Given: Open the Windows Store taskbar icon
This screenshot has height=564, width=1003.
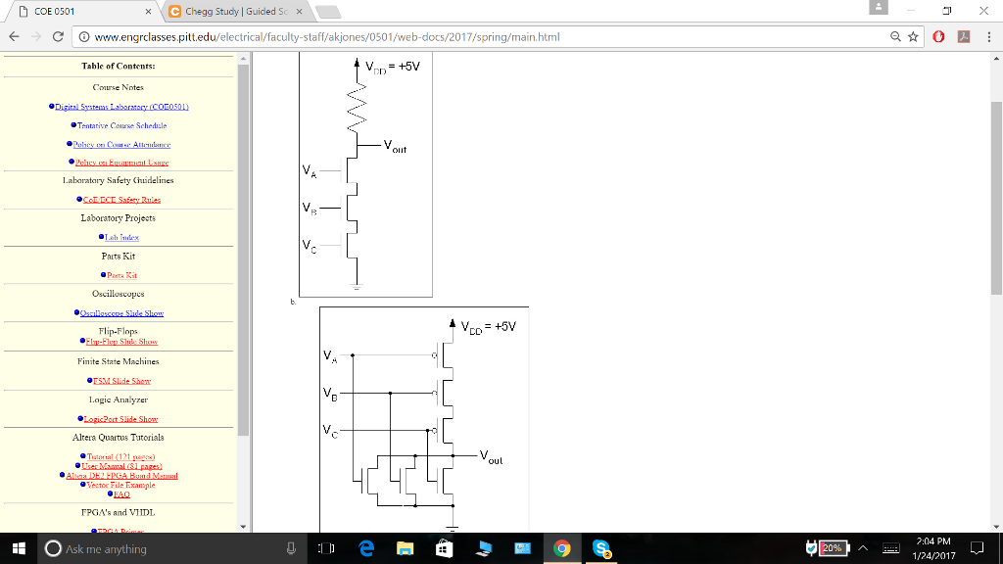Looking at the screenshot, I should (444, 548).
